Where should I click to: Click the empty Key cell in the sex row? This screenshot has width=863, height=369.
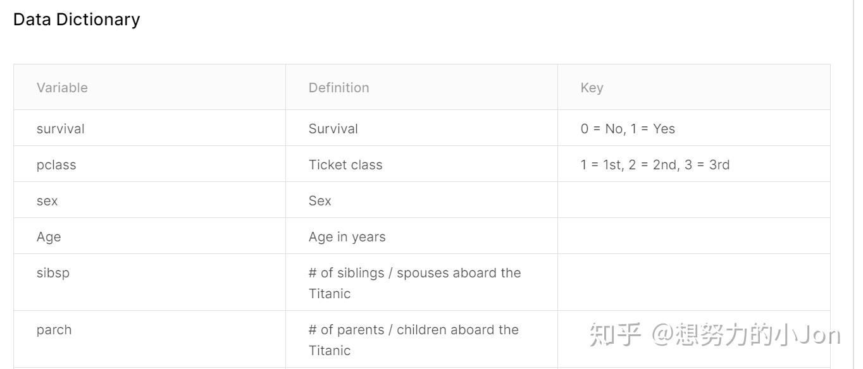click(x=693, y=201)
